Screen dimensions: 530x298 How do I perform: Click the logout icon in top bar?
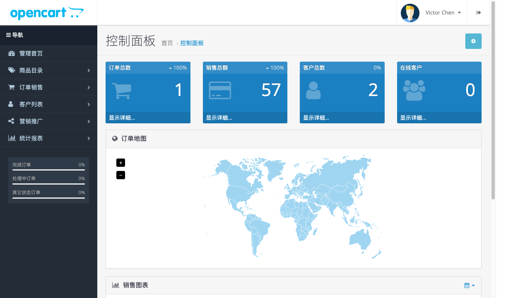click(x=478, y=12)
